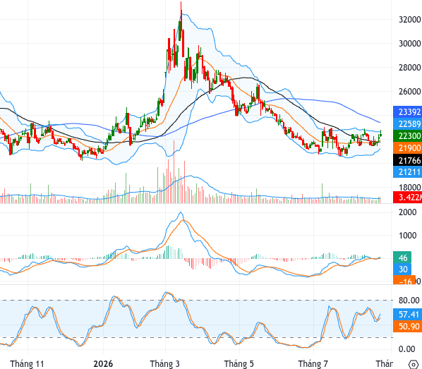The image size is (422, 369).
Task: Select the Tháng 7 time axis label
Action: coord(313,363)
